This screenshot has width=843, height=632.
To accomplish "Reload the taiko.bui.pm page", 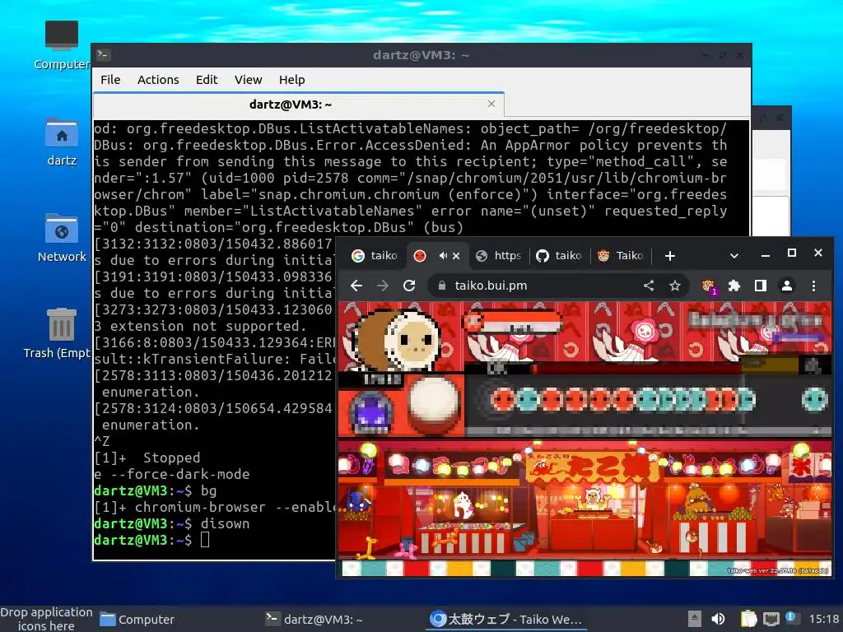I will click(x=409, y=286).
